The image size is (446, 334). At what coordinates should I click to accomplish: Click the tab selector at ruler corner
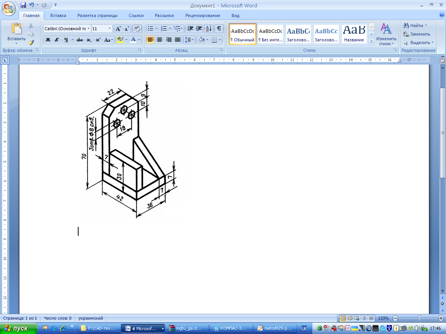[5, 60]
